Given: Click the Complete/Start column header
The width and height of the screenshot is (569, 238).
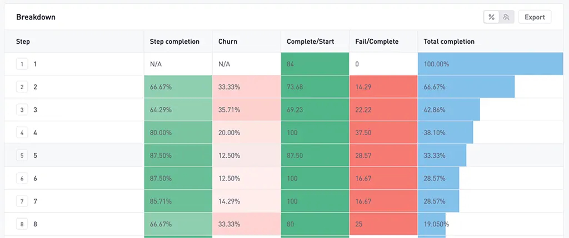Looking at the screenshot, I should [310, 42].
